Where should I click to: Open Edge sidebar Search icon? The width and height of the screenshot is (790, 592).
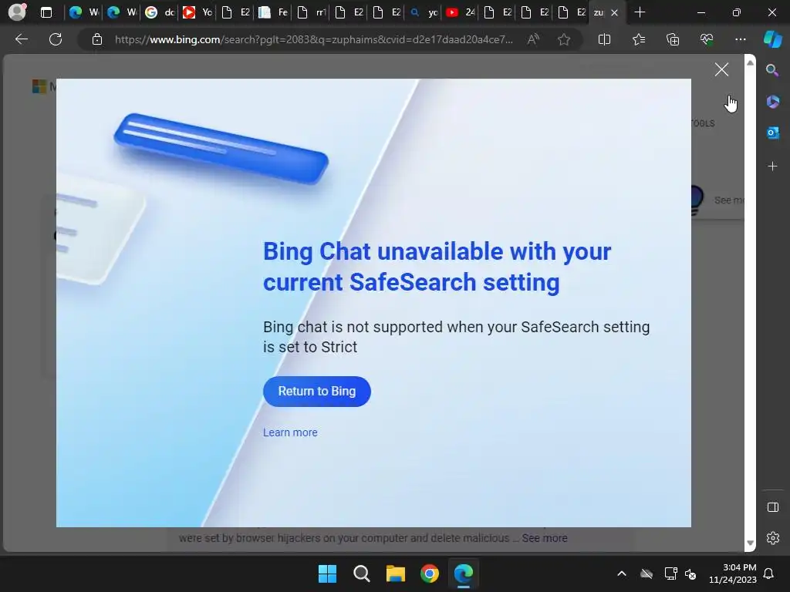point(771,70)
